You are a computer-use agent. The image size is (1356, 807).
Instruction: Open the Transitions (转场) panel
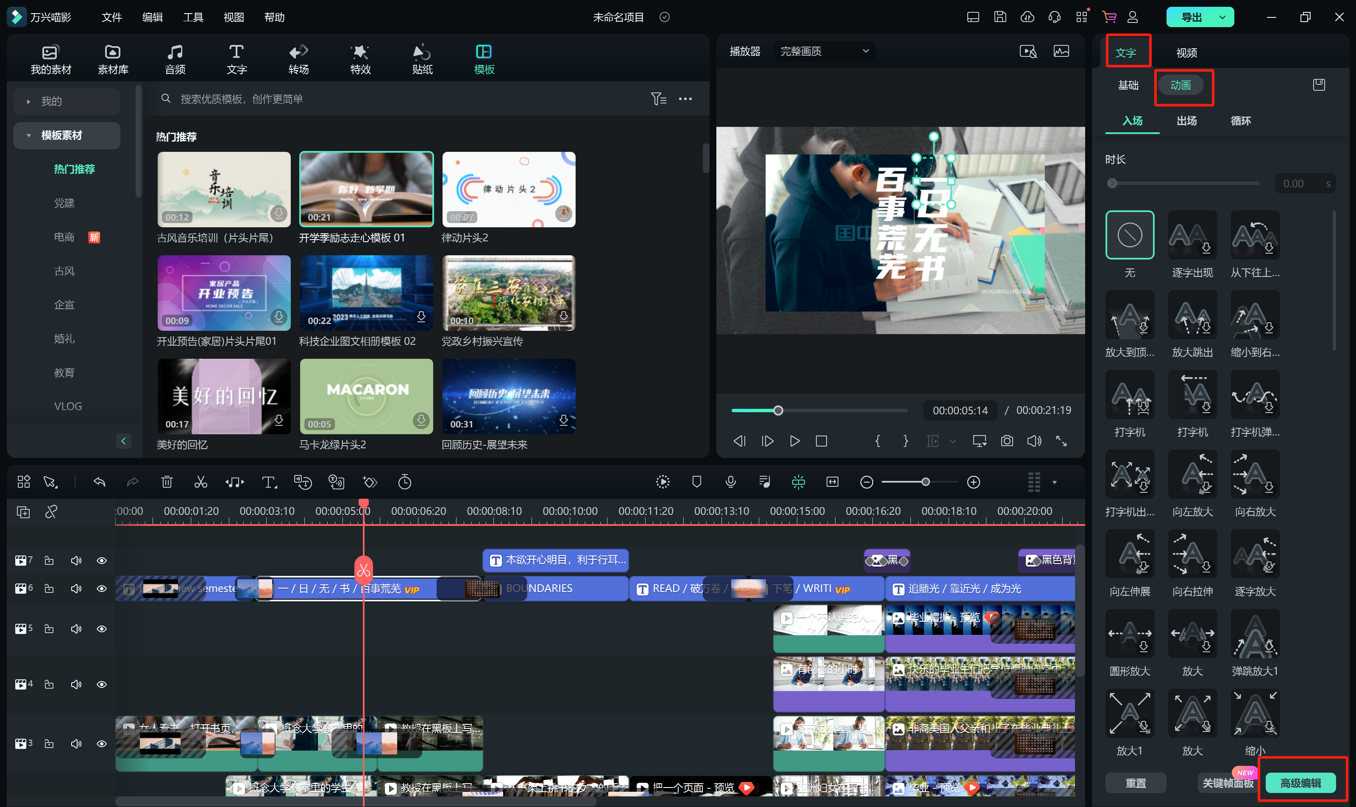(298, 59)
